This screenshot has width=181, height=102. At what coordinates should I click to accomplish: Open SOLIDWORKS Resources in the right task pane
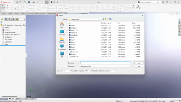pos(180,20)
